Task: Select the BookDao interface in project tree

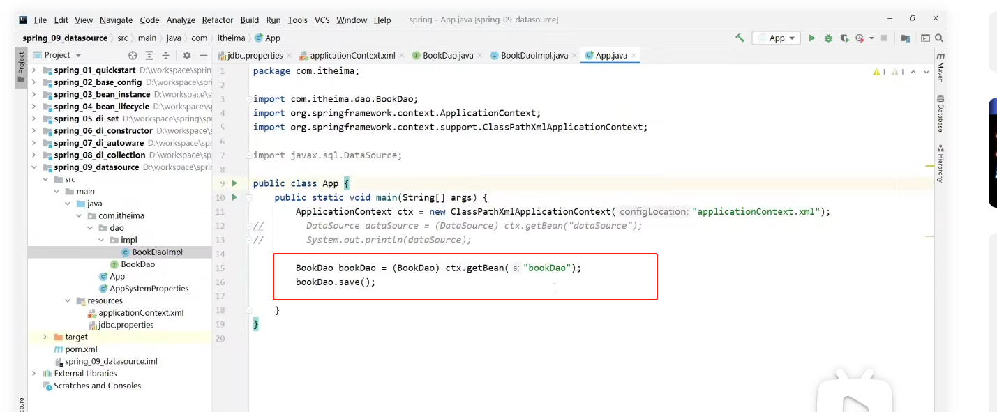Action: [x=133, y=264]
